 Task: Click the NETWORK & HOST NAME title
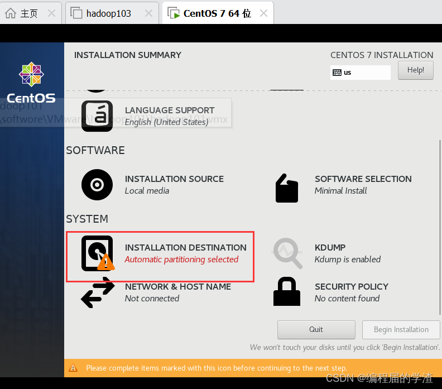(178, 287)
